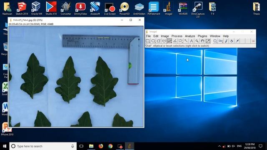Open the Thesis desktop folder
This screenshot has width=267, height=150.
[257, 8]
